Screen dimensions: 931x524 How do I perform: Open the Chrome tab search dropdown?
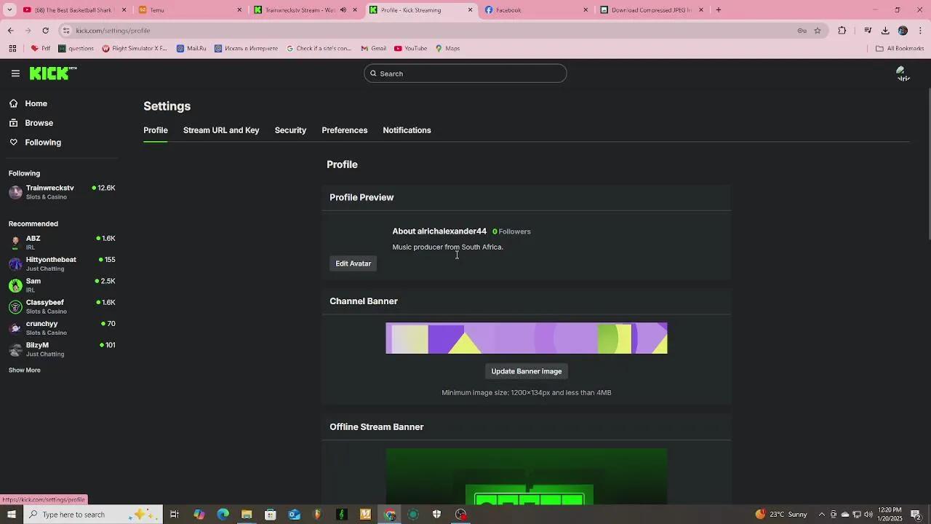pos(9,10)
